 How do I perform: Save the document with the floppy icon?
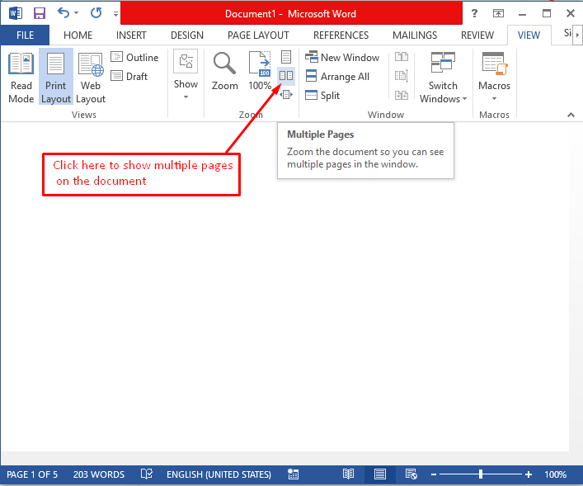[x=40, y=13]
